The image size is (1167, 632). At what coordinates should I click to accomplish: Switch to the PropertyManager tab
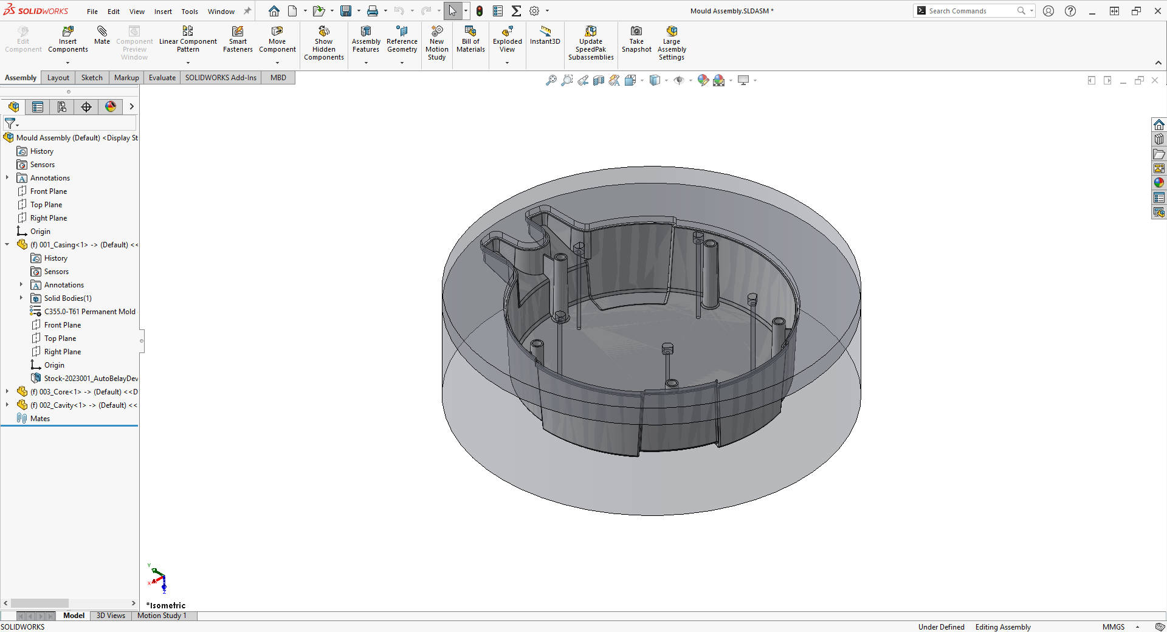click(x=38, y=107)
